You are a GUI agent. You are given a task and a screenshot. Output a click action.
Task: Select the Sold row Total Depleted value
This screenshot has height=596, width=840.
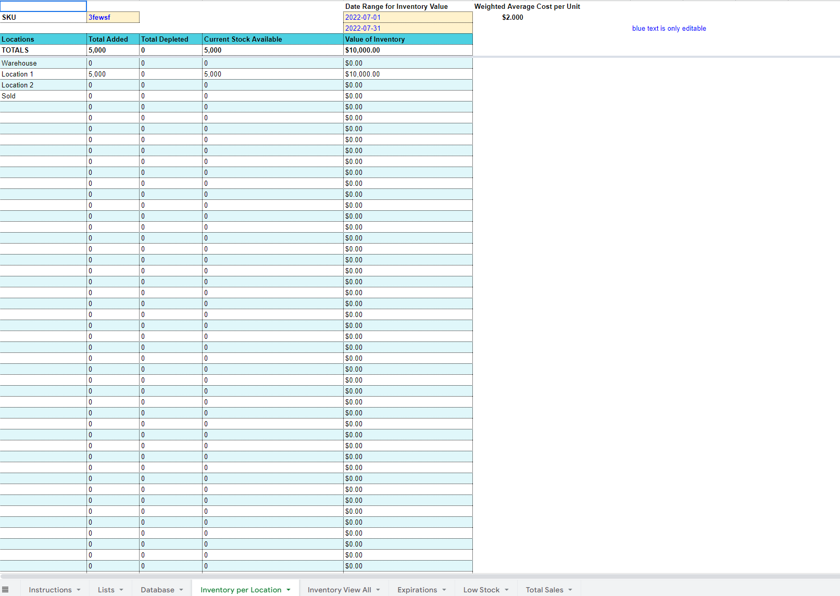point(171,96)
